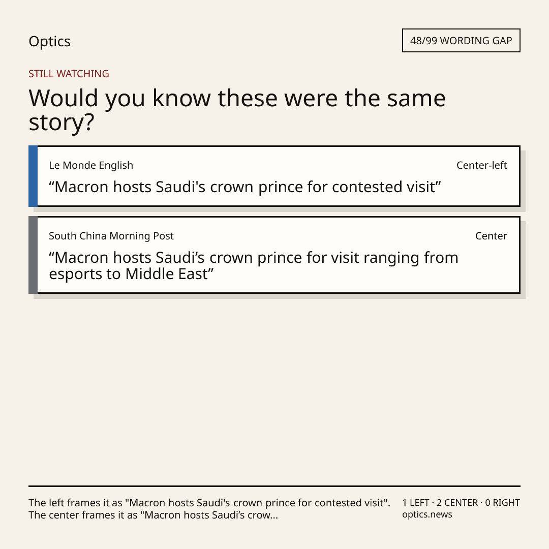
Task: Click the main headline about same story
Action: (237, 110)
